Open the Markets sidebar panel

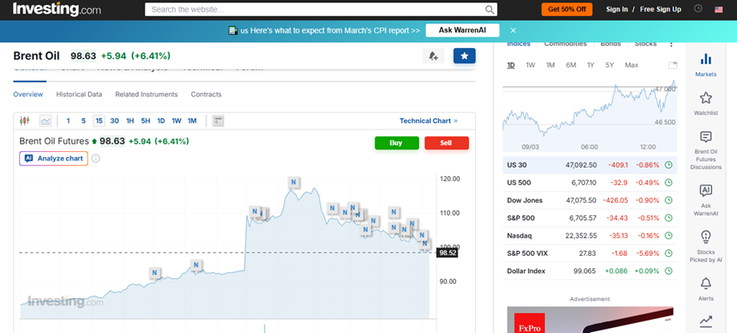pyautogui.click(x=705, y=65)
